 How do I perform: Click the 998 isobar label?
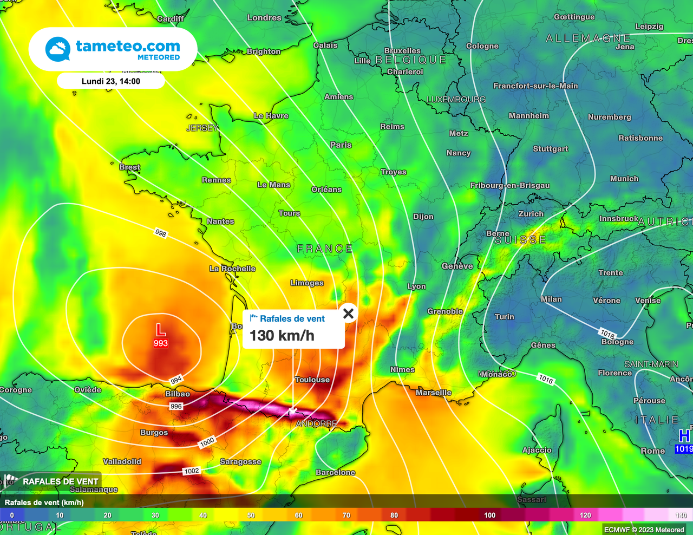click(161, 233)
